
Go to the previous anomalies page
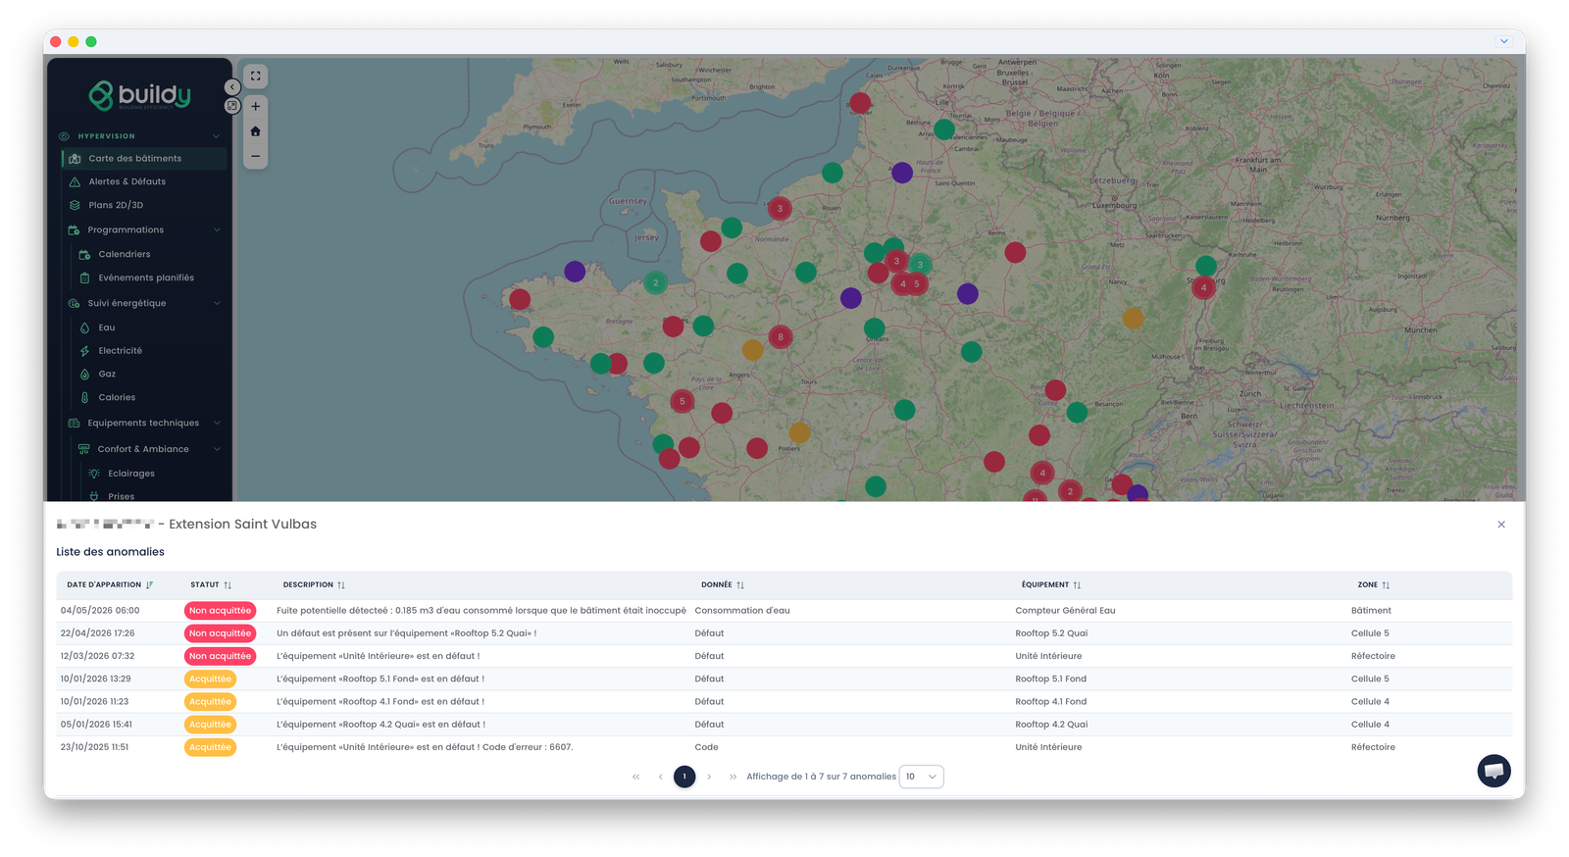click(660, 777)
